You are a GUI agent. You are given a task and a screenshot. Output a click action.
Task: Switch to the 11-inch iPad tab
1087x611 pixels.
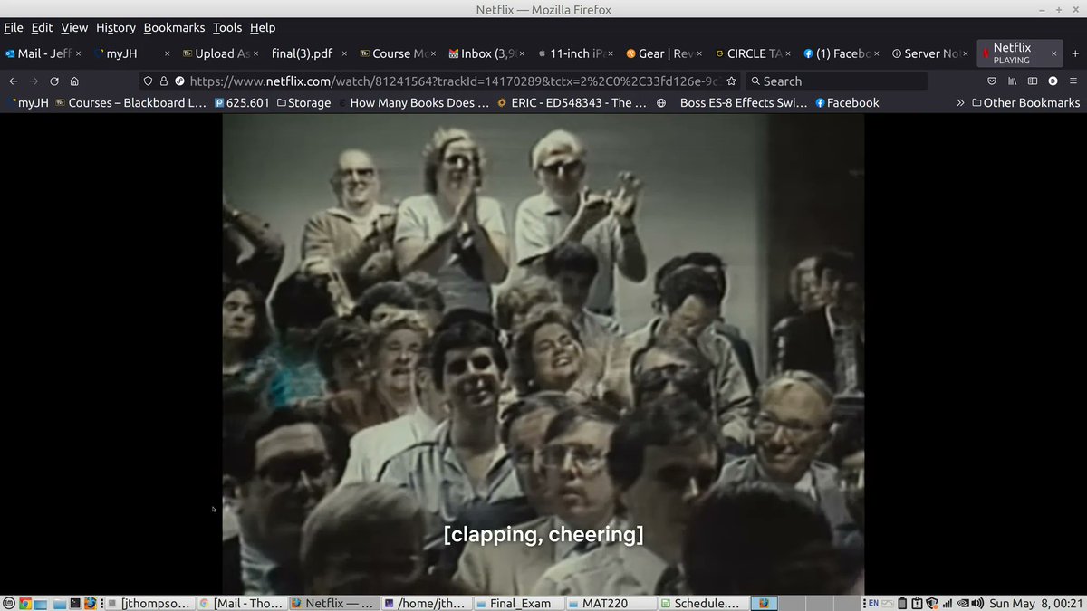pos(575,53)
